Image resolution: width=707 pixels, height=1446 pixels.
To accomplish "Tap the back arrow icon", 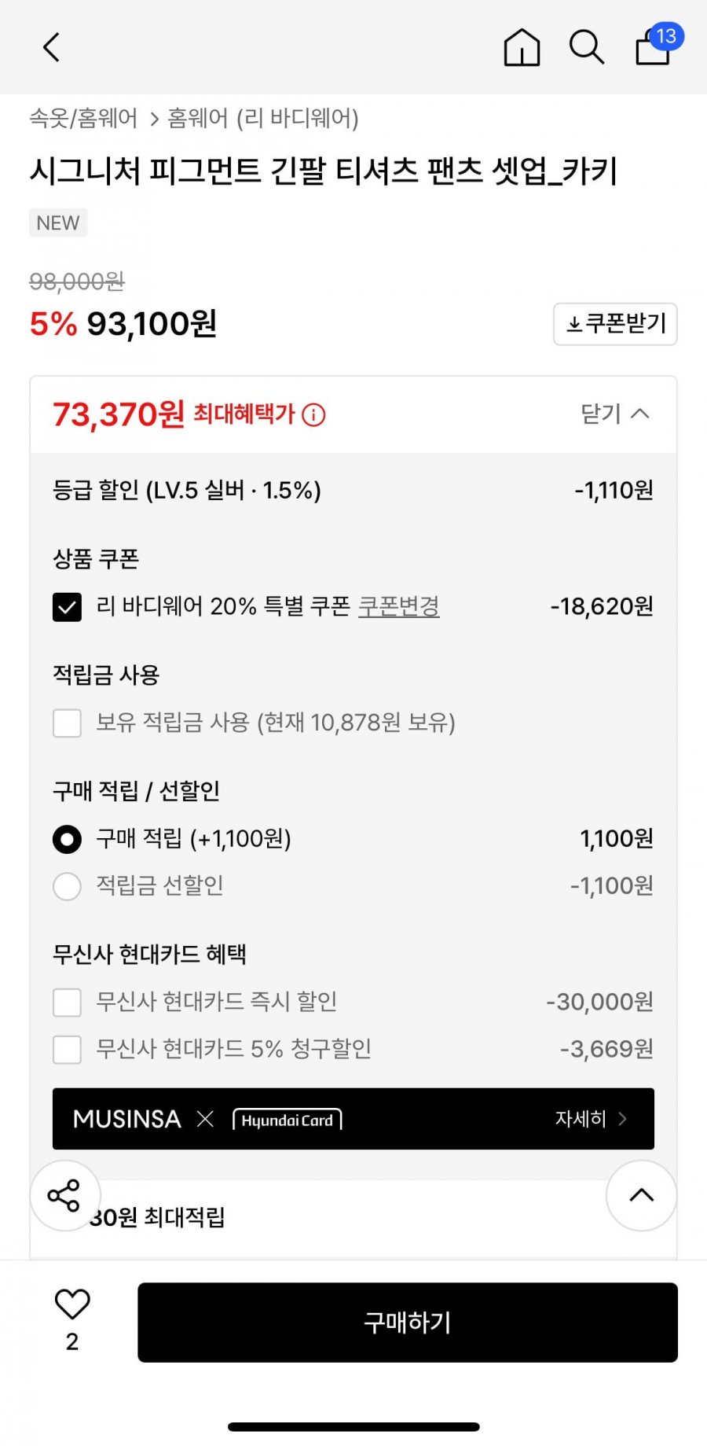I will click(x=52, y=47).
